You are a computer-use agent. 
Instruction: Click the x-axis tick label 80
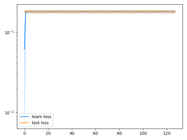coord(119,133)
